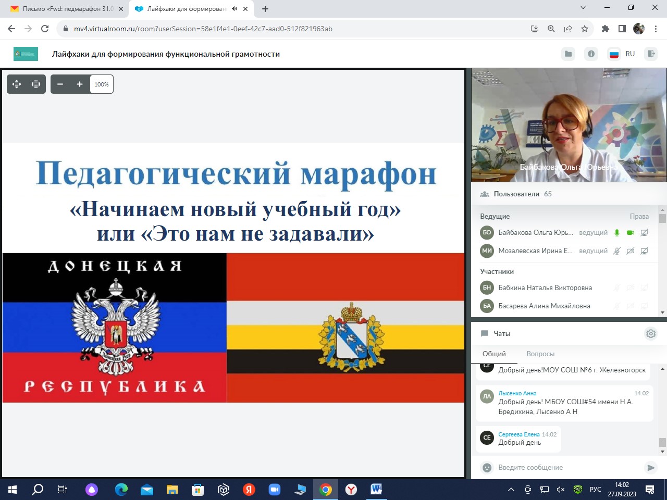Image resolution: width=667 pixels, height=500 pixels.
Task: Open a new browser tab
Action: pos(265,9)
